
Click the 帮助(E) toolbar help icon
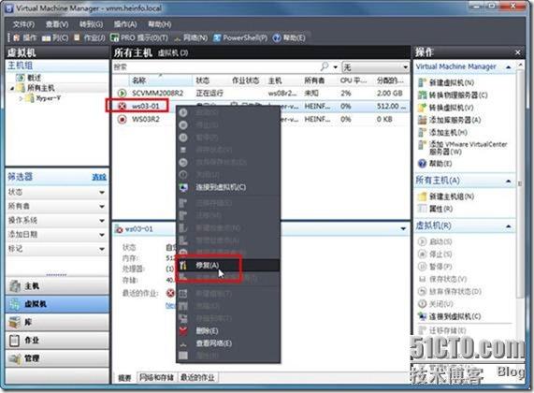(289, 37)
